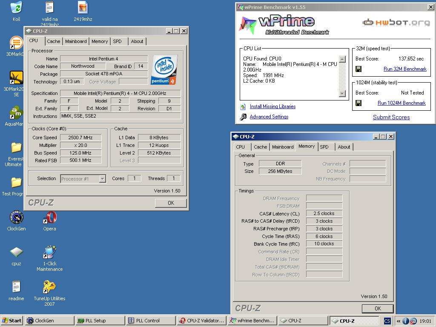Open the Koš recycle bin desktop icon
436x327 pixels.
(x=17, y=8)
